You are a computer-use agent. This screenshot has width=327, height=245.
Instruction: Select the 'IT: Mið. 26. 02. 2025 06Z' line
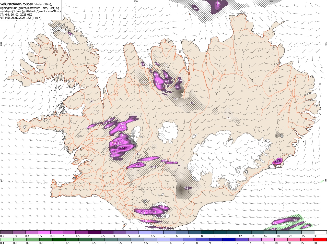click(16, 15)
